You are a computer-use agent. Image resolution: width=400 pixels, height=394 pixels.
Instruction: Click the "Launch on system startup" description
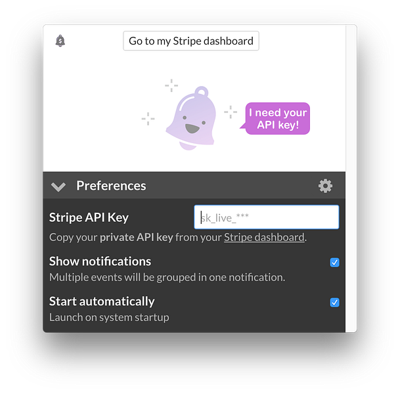point(109,317)
